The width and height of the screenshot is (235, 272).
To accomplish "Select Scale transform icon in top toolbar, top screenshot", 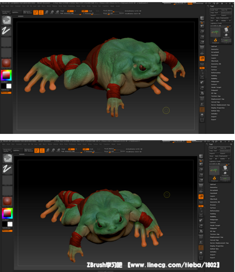I will pos(52,12).
